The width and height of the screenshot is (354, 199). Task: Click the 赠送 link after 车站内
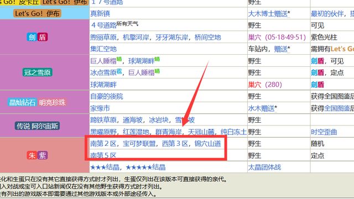[280, 49]
